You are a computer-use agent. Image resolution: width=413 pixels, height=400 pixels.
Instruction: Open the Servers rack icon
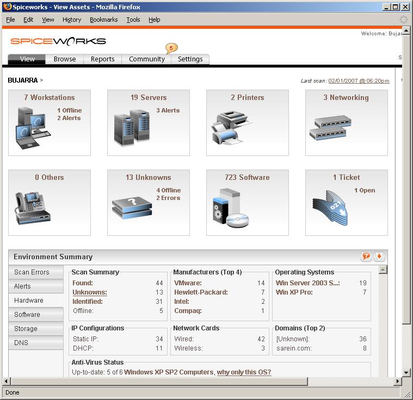[132, 127]
